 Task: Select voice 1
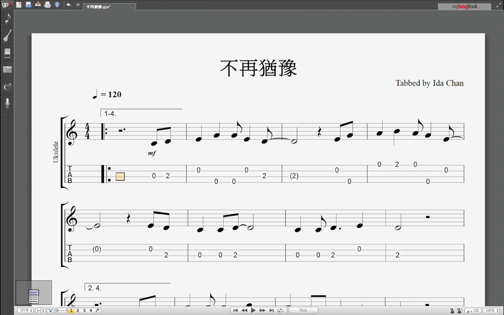tap(71, 310)
